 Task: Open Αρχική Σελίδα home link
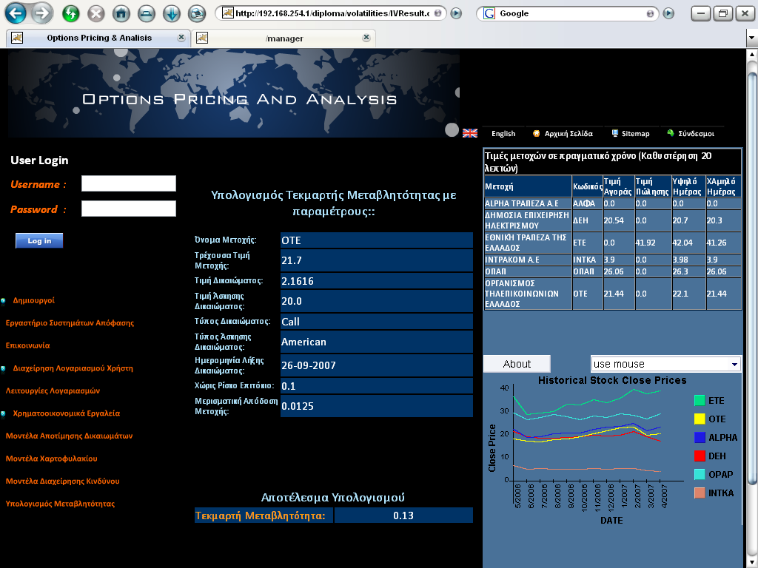568,134
